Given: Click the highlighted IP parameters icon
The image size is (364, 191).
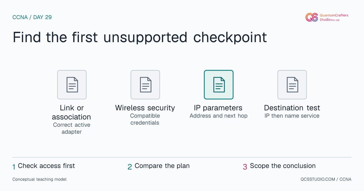Looking at the screenshot, I should pos(219,85).
